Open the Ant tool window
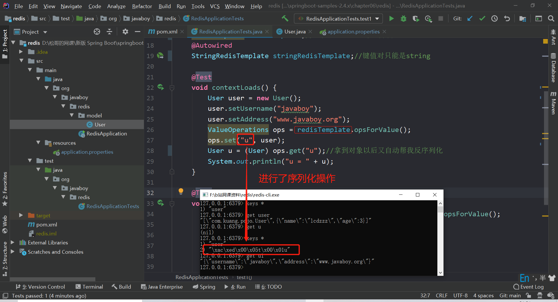Image resolution: width=558 pixels, height=302 pixels. click(553, 37)
